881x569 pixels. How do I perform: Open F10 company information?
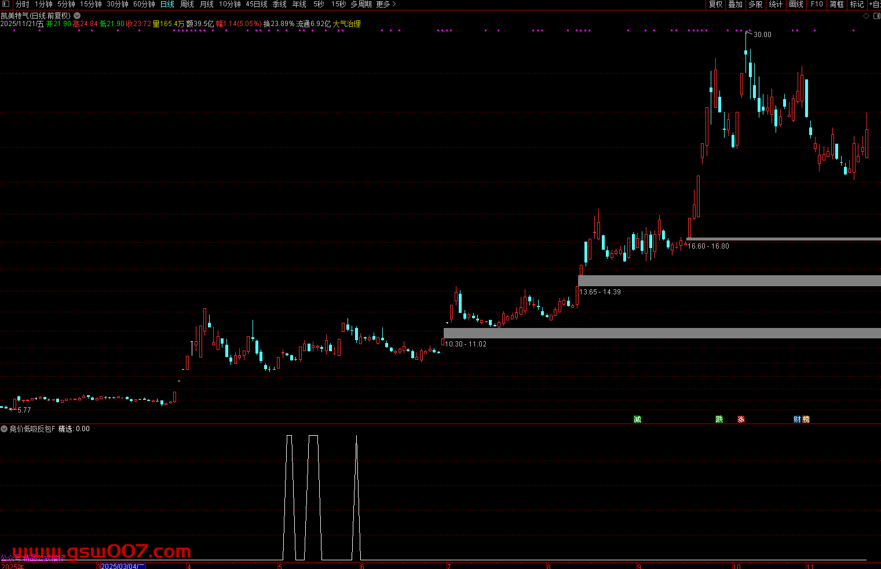pos(817,4)
